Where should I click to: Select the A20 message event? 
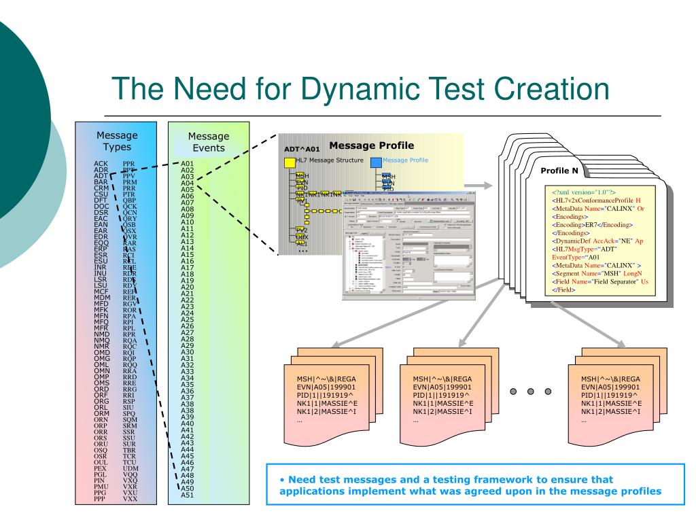tap(188, 288)
